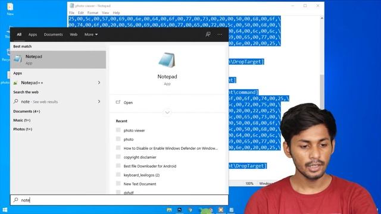Open the Help menu in Notepad window
381x214 pixels.
click(x=116, y=12)
